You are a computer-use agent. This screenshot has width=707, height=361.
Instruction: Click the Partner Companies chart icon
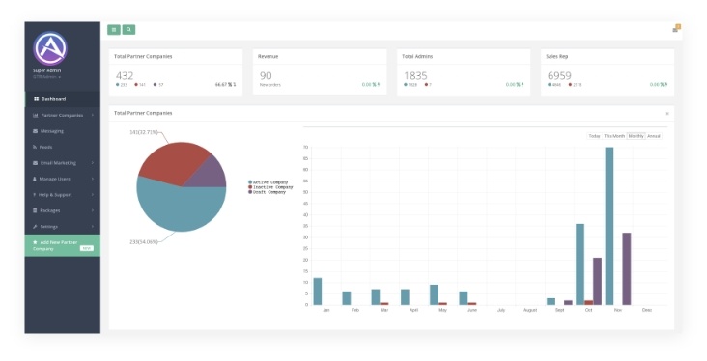point(35,116)
